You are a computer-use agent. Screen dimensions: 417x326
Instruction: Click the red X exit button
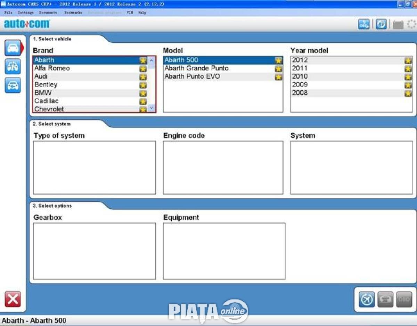13,299
